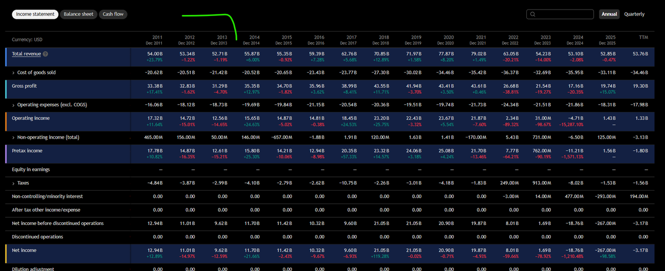
Task: Click the Total revenue help question-mark icon
Action: click(x=45, y=54)
